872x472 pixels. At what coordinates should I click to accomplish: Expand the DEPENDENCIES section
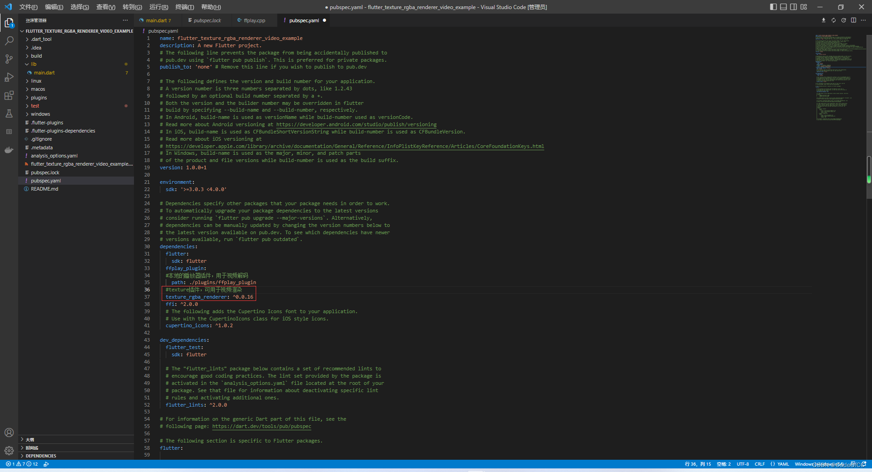tap(76, 456)
